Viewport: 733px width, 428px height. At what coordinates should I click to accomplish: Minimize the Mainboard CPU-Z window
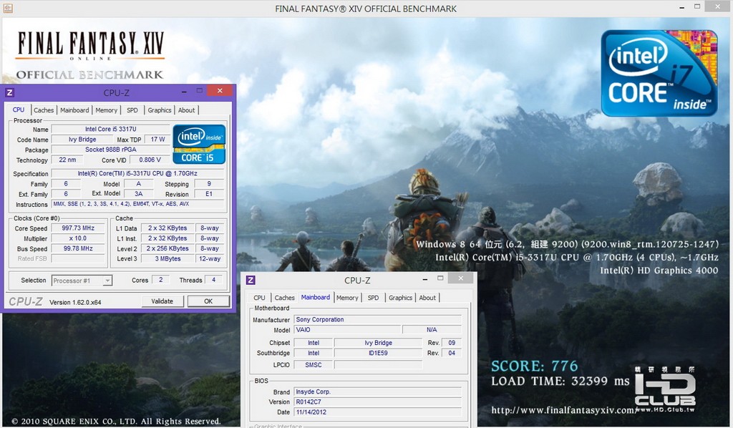(x=425, y=278)
